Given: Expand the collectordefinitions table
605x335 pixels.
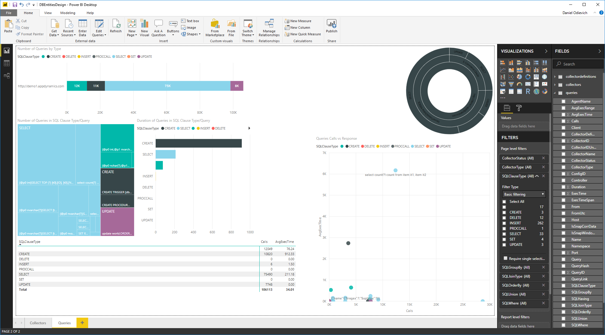Looking at the screenshot, I should tap(555, 77).
